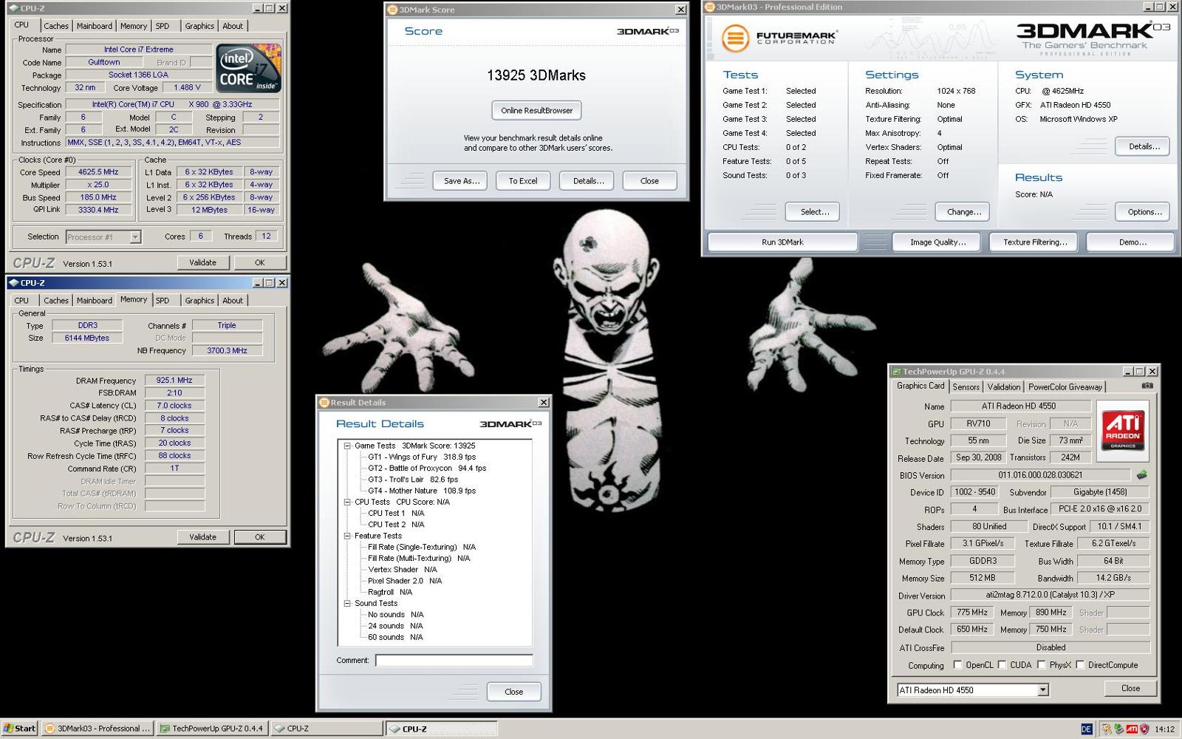Collapse the CPU Tests tree node

click(x=346, y=502)
